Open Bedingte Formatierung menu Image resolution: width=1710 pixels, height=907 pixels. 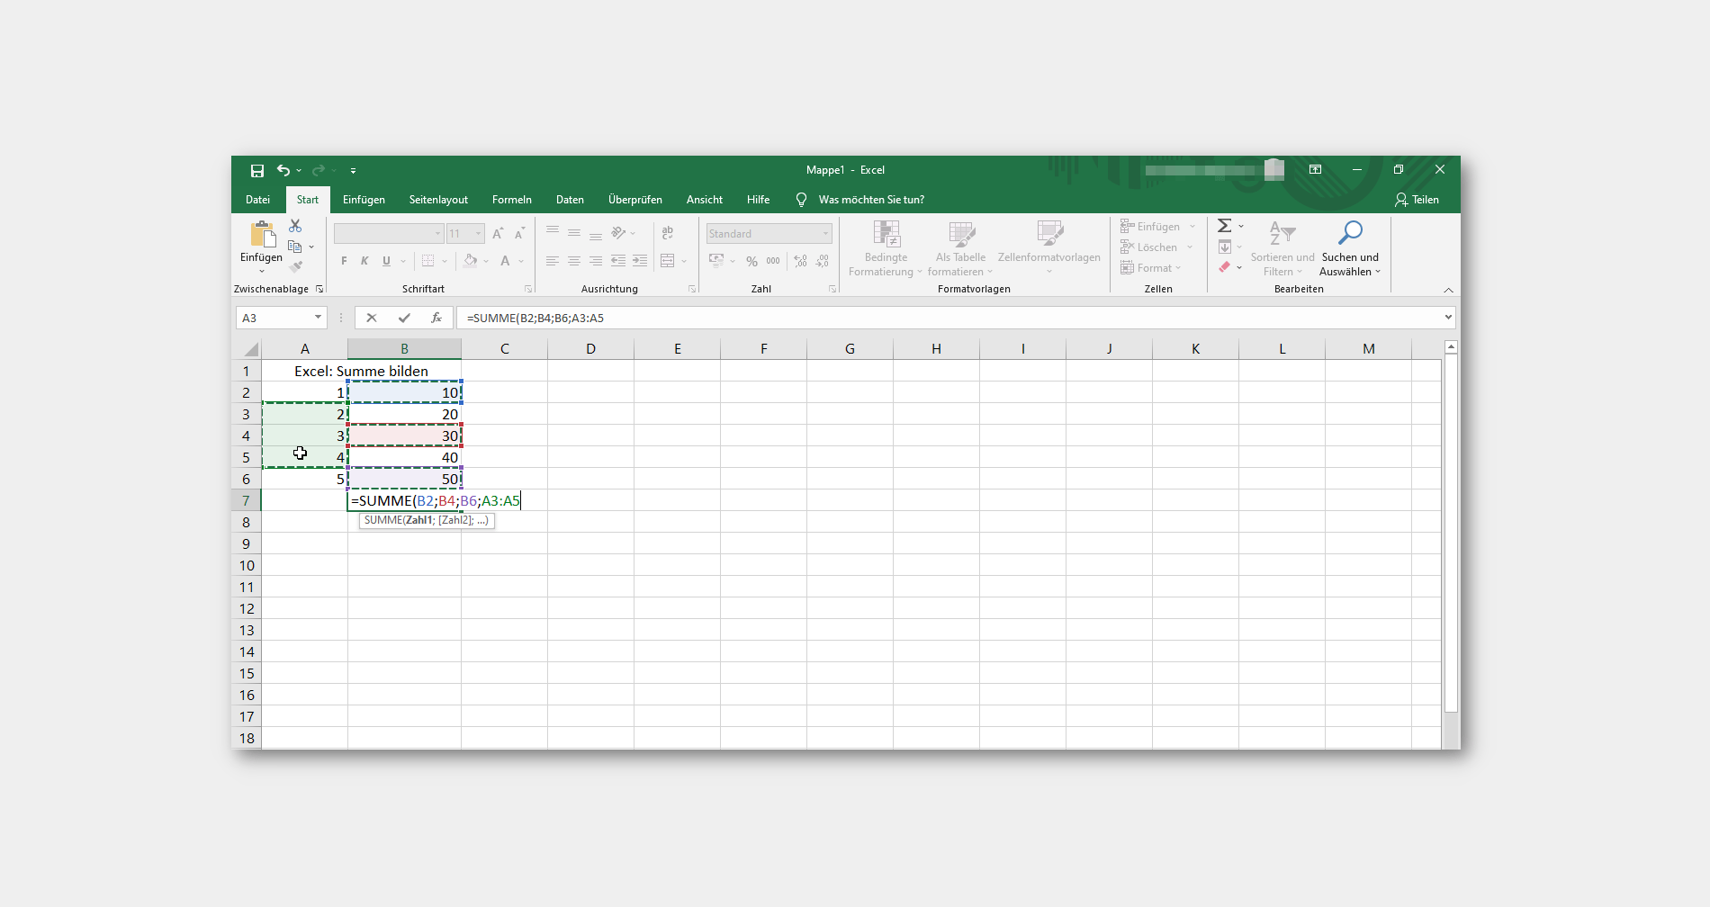[x=886, y=248]
